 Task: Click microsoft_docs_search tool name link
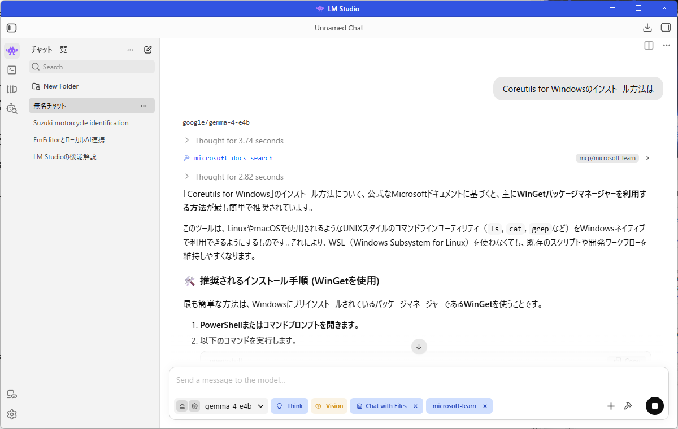pyautogui.click(x=233, y=158)
